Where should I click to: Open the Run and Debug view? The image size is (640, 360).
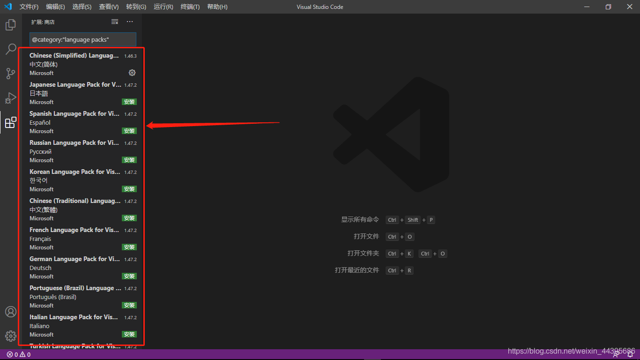point(11,98)
